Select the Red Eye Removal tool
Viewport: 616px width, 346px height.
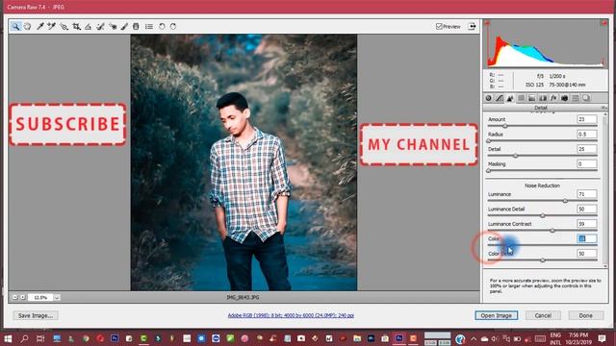[113, 26]
